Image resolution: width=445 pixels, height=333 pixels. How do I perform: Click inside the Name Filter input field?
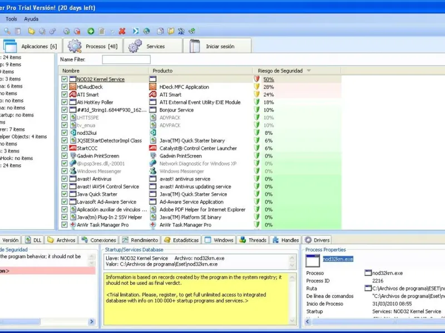pos(126,59)
